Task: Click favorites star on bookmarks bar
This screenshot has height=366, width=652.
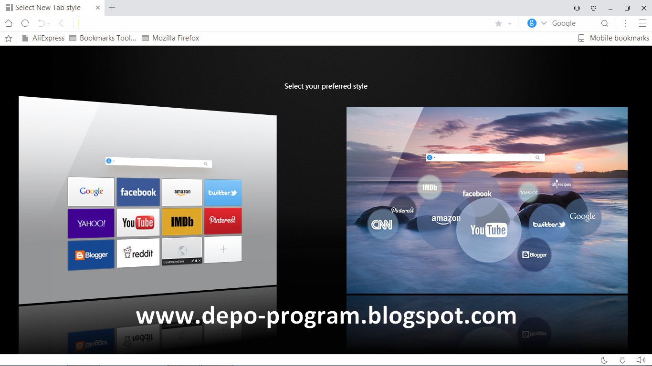Action: [x=9, y=38]
